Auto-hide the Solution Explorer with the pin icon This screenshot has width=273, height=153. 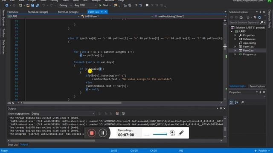pos(260,12)
